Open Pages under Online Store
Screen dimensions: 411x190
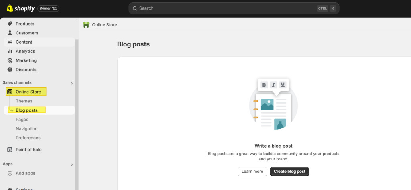[x=22, y=120]
